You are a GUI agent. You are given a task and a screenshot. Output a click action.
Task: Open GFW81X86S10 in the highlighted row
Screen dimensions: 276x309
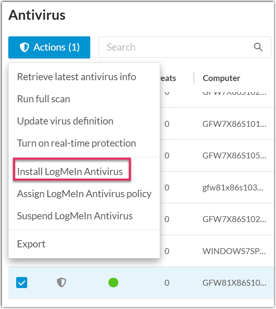click(x=234, y=283)
